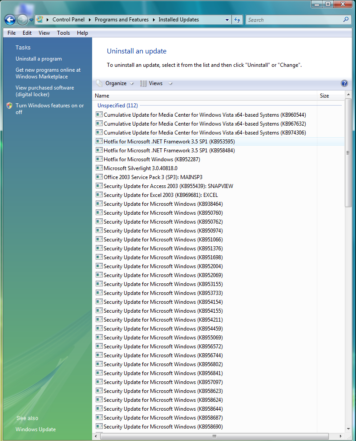Click the horizontal scrollbar thumb

(x=214, y=436)
